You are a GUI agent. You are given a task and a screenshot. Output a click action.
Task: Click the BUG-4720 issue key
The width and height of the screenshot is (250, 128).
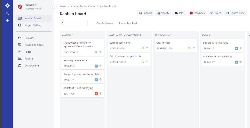click(69, 94)
